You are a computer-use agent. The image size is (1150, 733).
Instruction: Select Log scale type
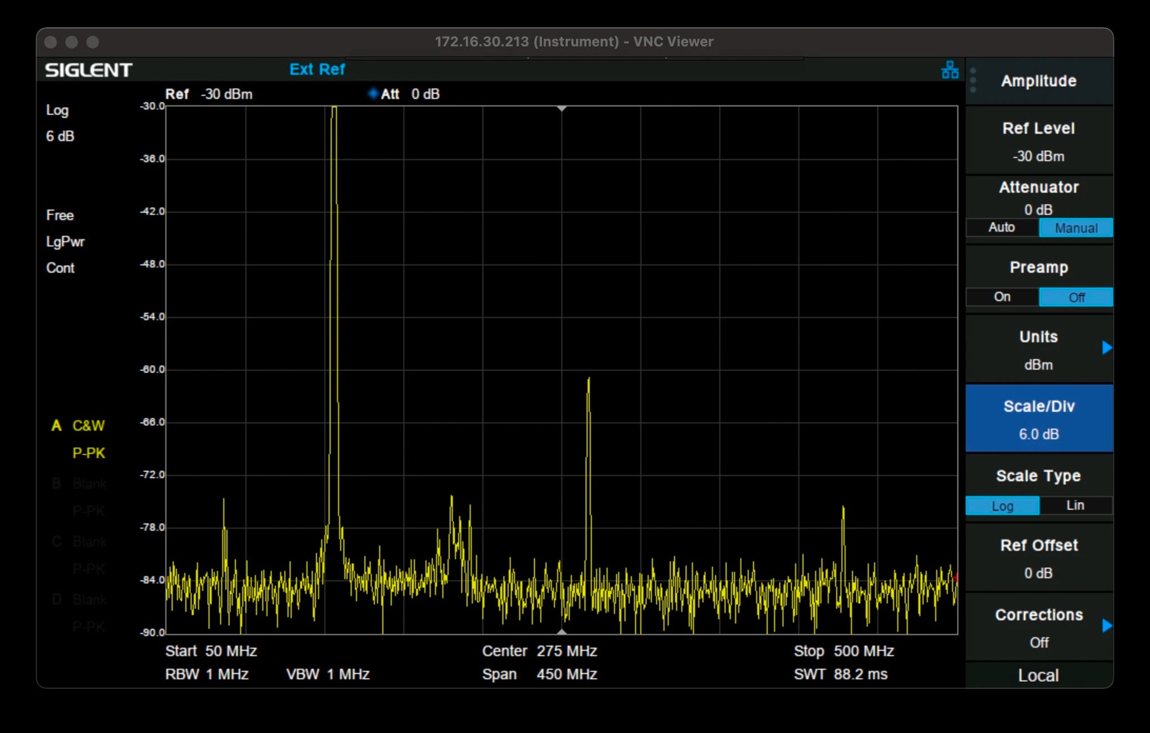[1002, 506]
